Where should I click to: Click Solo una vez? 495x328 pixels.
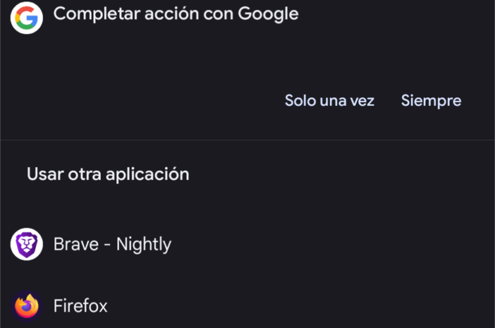pyautogui.click(x=329, y=101)
